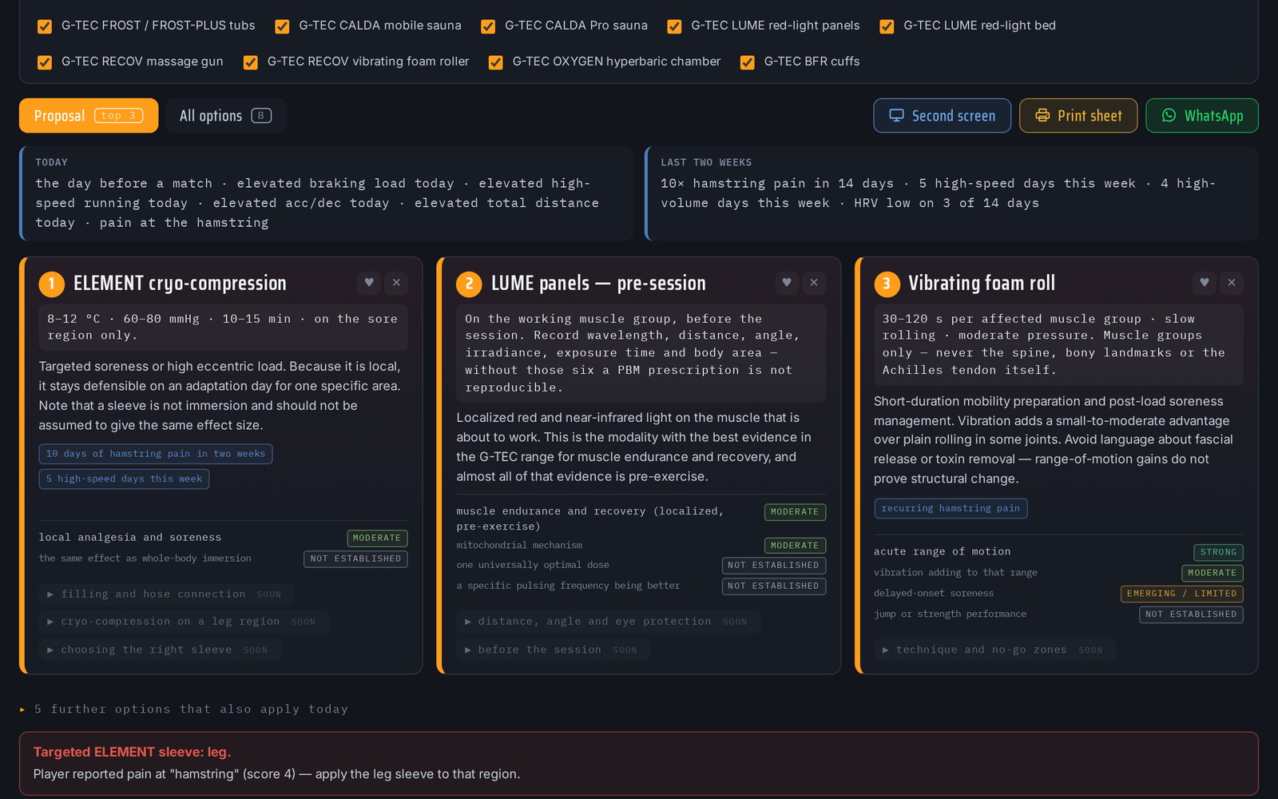Dismiss the ELEMENT cryo-compression card
Screen dimensions: 1278x799
pyautogui.click(x=396, y=282)
